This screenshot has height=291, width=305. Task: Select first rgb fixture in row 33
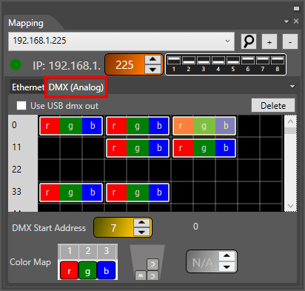coord(71,193)
